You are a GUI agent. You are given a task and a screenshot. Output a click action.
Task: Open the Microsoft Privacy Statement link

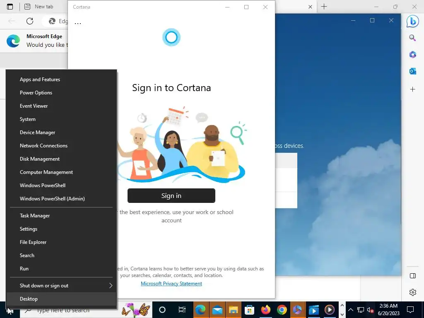171,284
